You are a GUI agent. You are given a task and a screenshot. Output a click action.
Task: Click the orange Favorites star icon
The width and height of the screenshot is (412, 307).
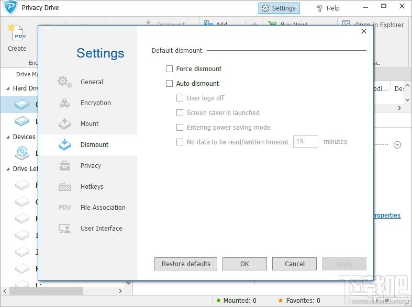pyautogui.click(x=281, y=300)
